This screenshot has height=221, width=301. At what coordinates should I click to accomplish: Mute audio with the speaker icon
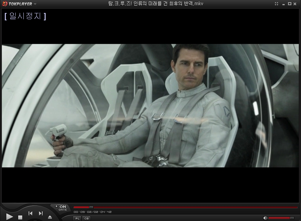coord(265,218)
